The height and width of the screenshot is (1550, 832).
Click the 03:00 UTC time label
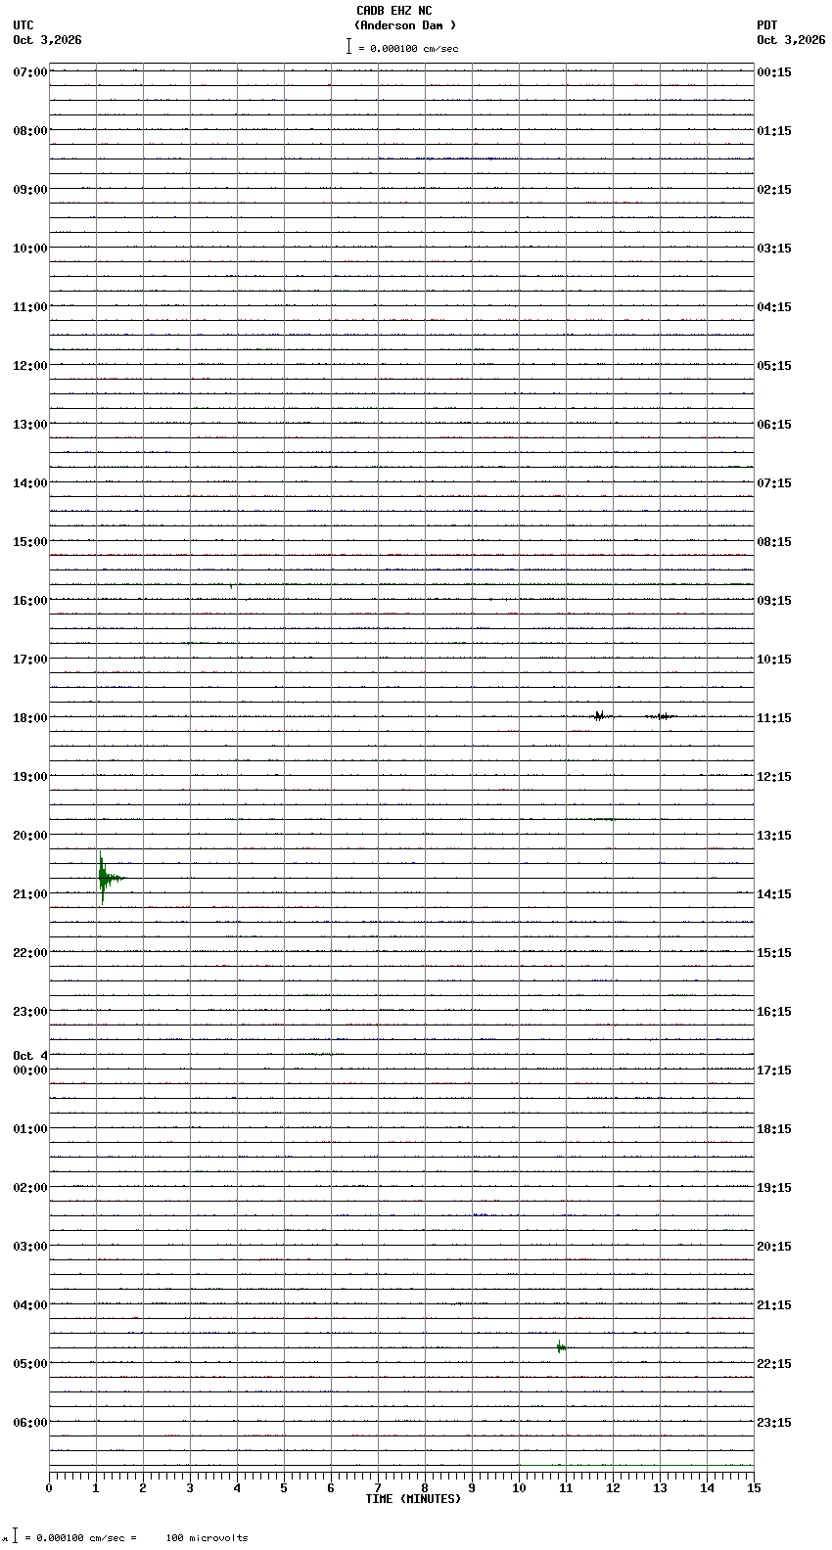click(30, 1247)
